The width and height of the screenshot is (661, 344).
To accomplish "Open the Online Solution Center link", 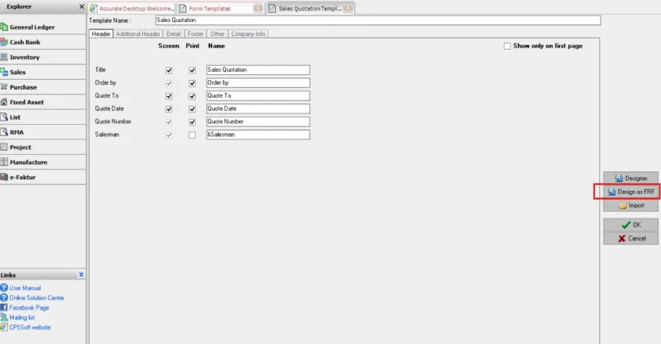I will 37,298.
